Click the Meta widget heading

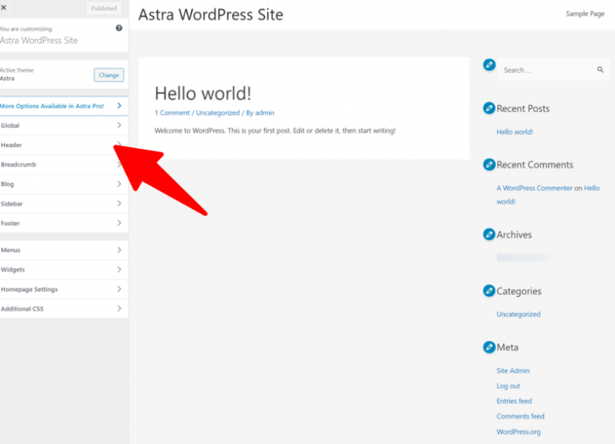(x=507, y=347)
